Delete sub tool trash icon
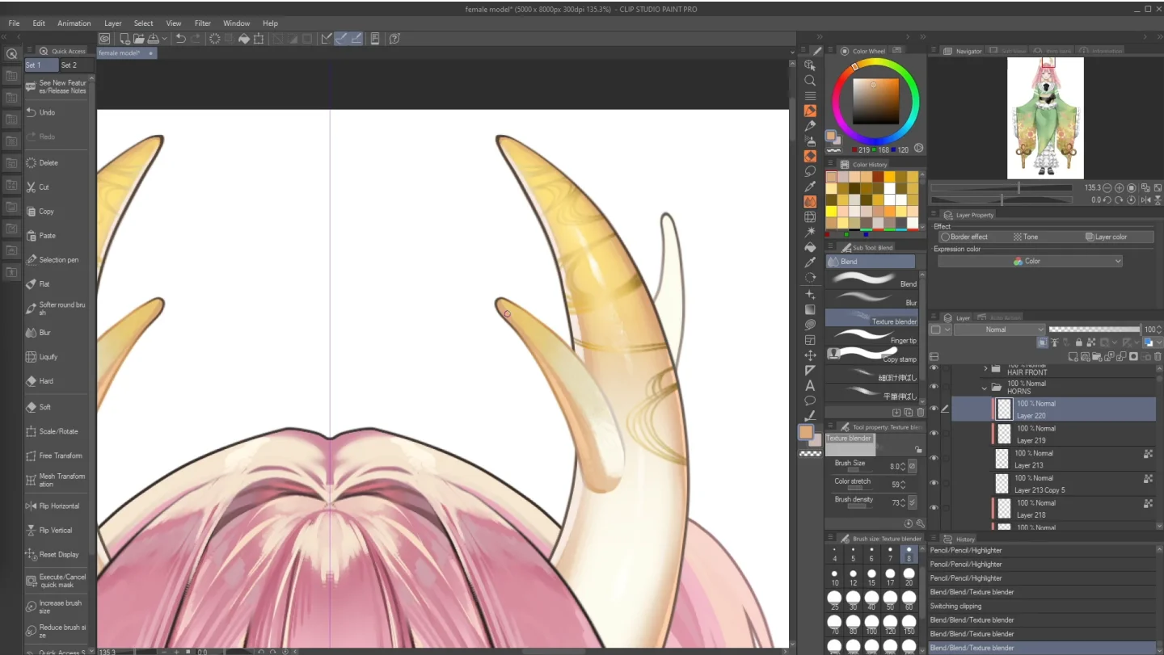The height and width of the screenshot is (655, 1164). pyautogui.click(x=920, y=413)
